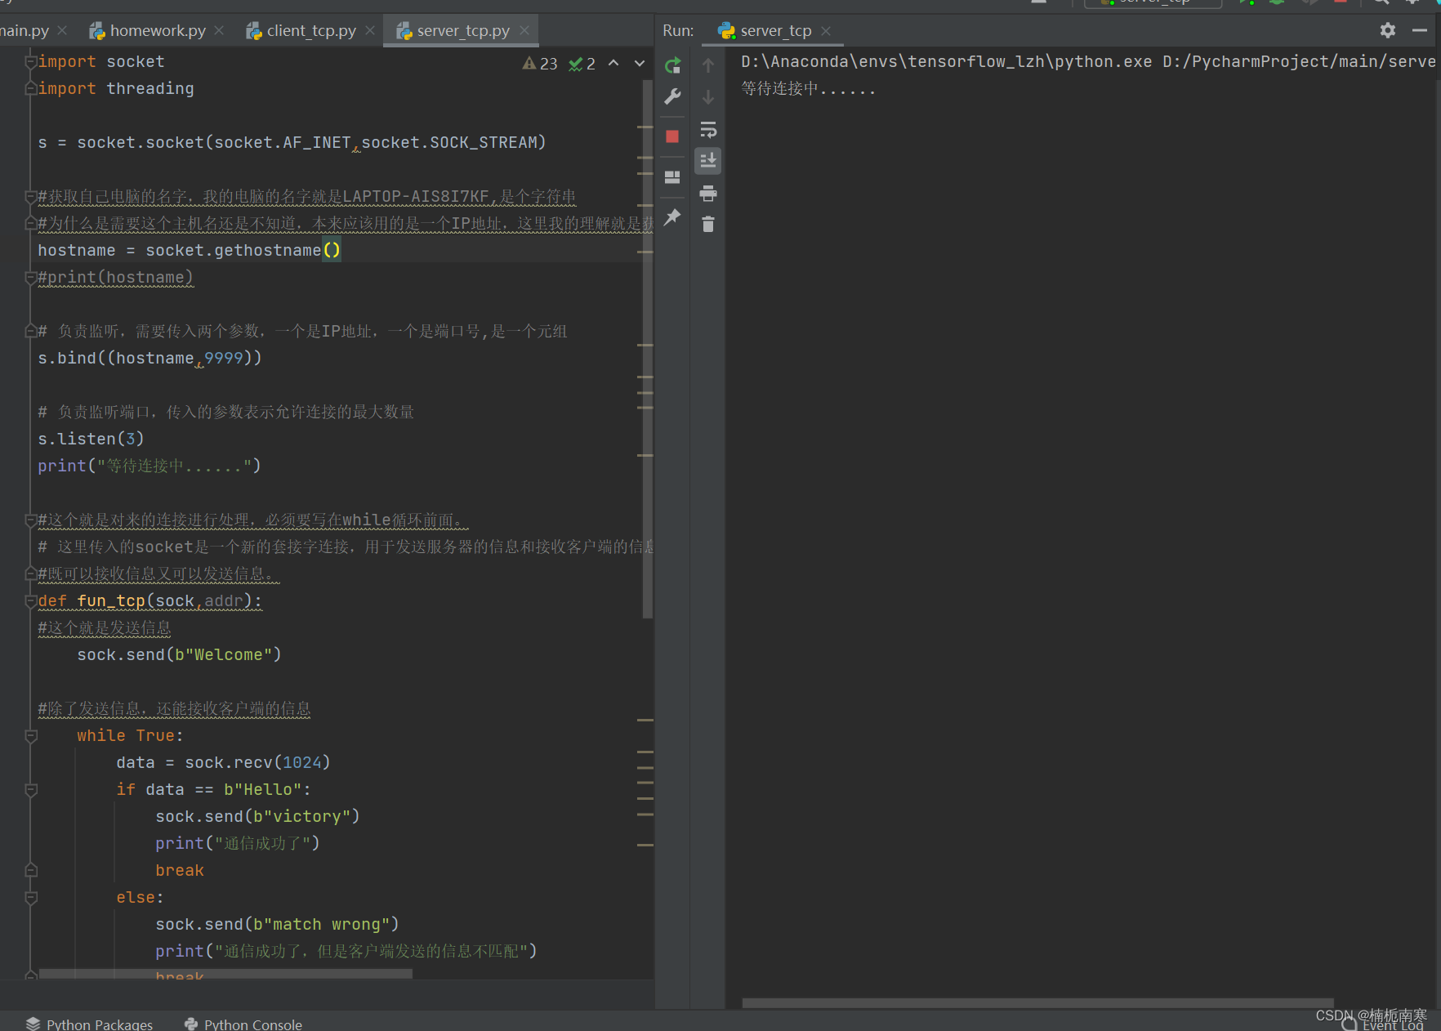1441x1031 pixels.
Task: Click the s.bind((hostname,9999)) line
Action: 149,358
